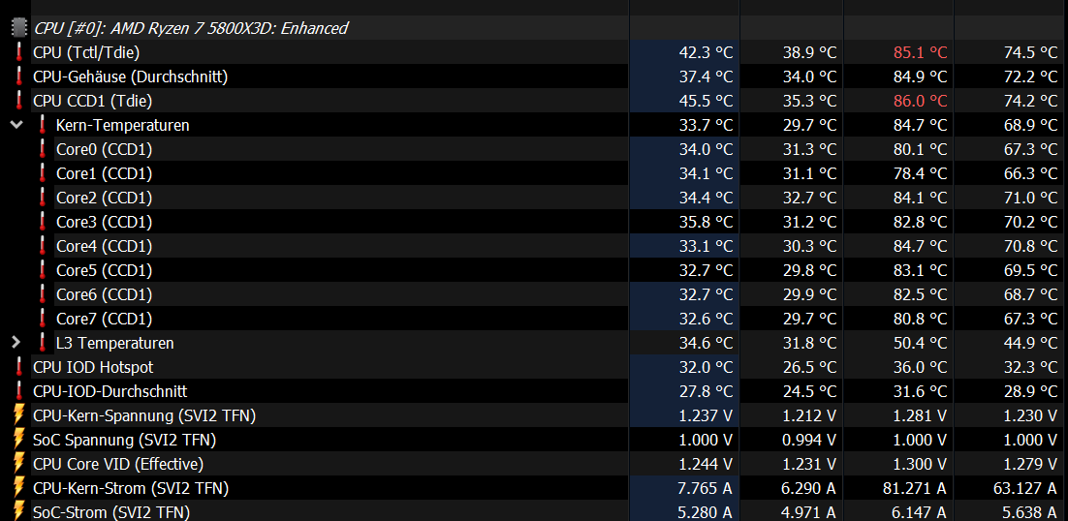Click the red 86.0 °C maximum value
Screen dimensions: 1068x521
click(x=920, y=101)
